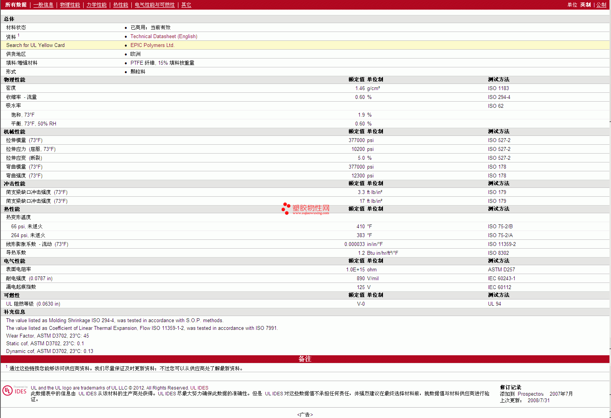Viewport: 611px width, 418px height.
Task: Select the ISO 294-4 test method text
Action: point(499,97)
